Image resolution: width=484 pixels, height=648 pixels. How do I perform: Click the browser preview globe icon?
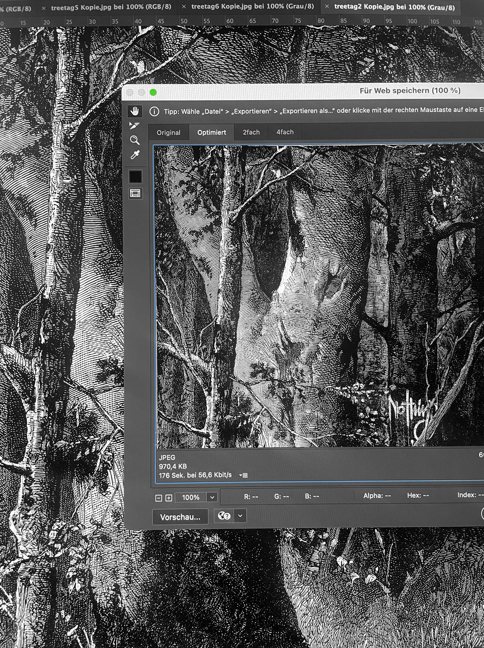click(224, 516)
